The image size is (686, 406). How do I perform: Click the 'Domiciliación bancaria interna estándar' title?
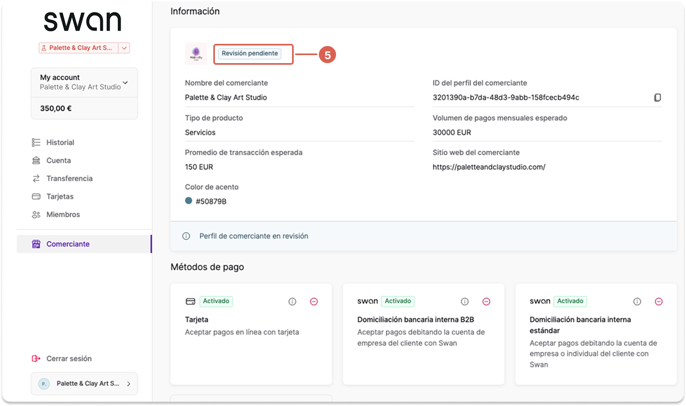coord(580,325)
